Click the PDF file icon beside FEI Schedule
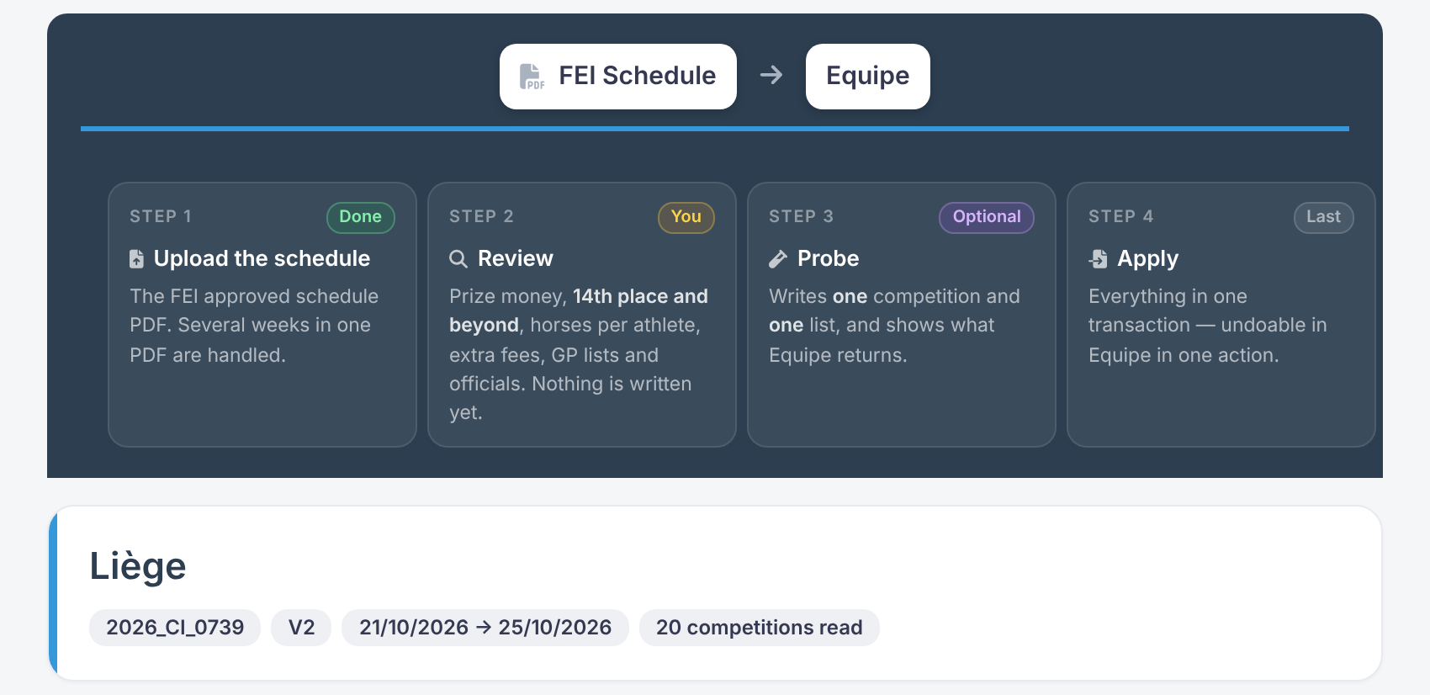Screen dimensions: 1430x695 (532, 77)
